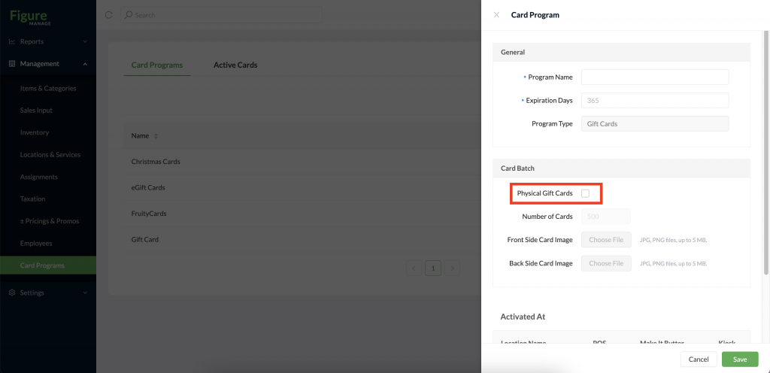770x373 pixels.
Task: Go to the previous page arrow
Action: click(x=414, y=268)
